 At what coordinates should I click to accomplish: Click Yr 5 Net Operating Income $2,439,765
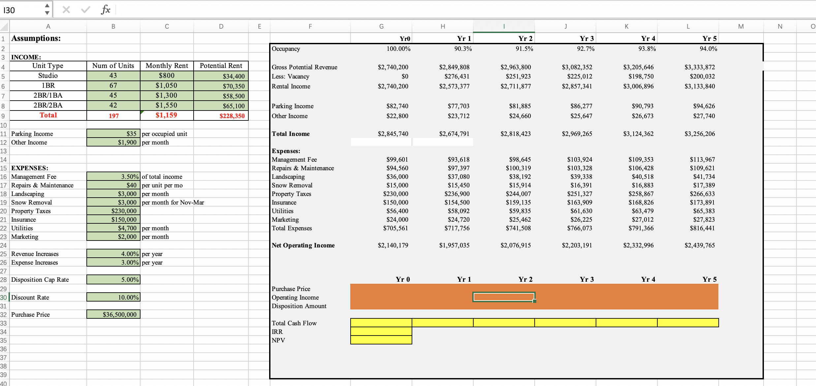click(700, 245)
